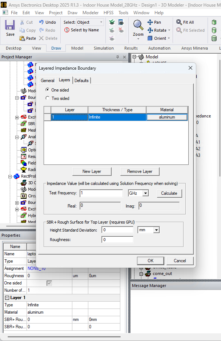
Task: Toggle One sided checkbox in Properties
Action: (49, 283)
